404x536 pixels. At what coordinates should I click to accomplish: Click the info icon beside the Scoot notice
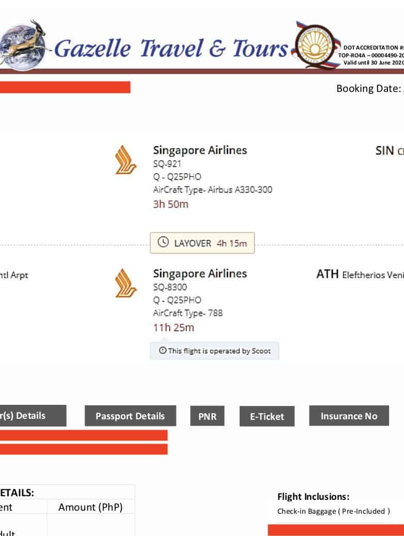(163, 351)
